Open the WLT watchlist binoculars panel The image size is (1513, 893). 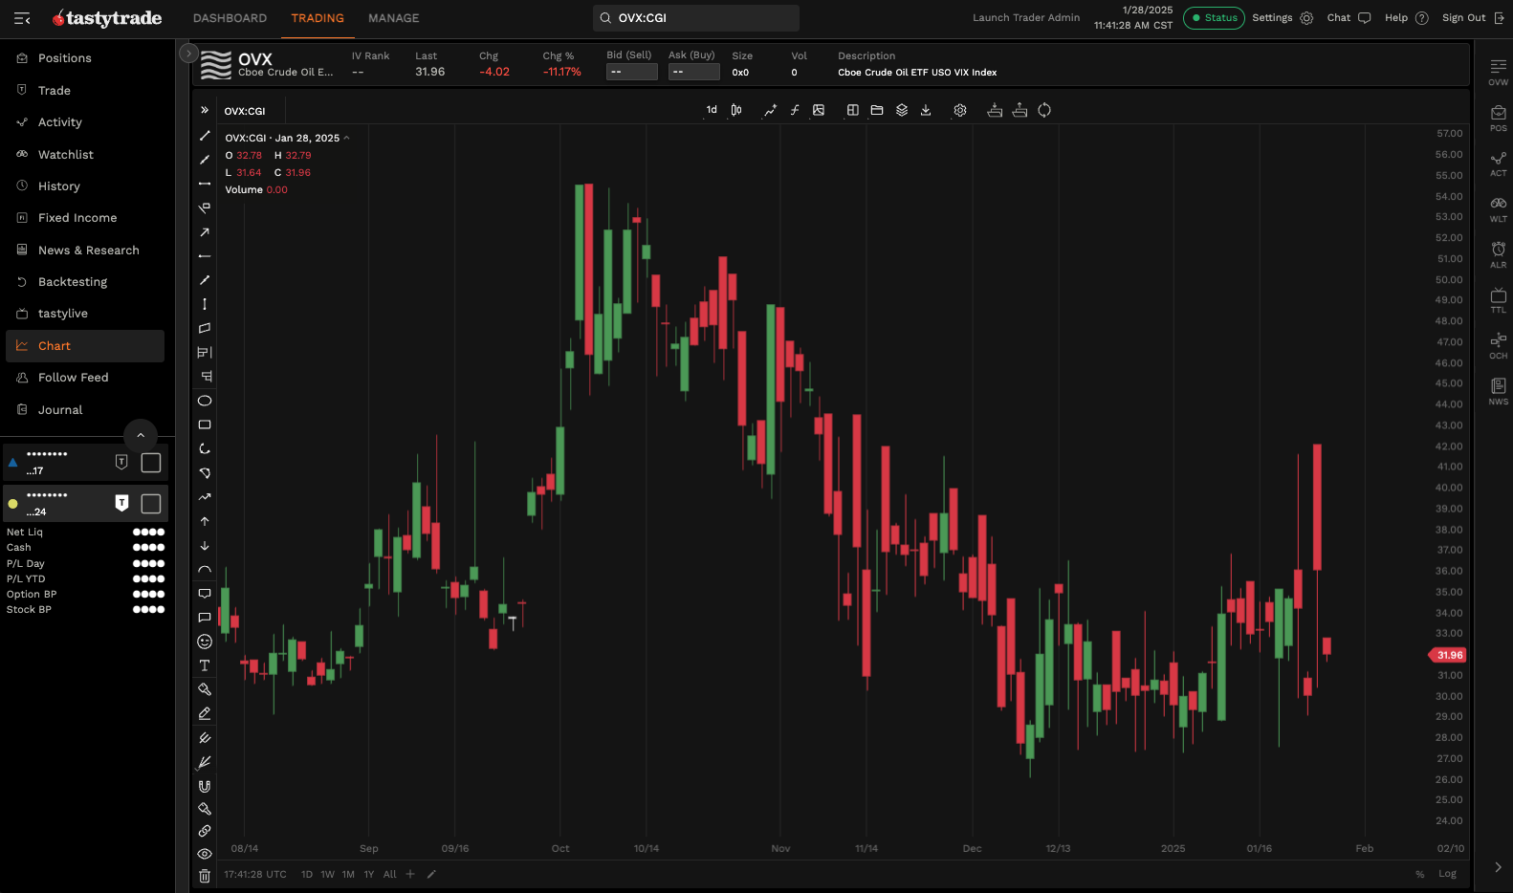[1499, 208]
